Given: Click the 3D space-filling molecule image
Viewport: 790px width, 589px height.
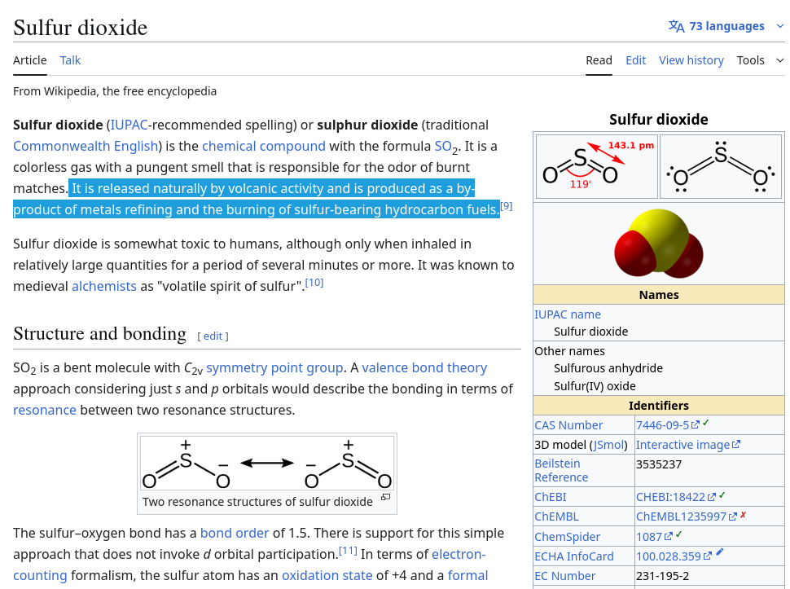Looking at the screenshot, I should click(658, 242).
